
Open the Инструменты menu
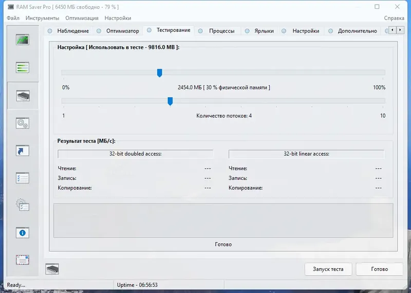coord(42,18)
